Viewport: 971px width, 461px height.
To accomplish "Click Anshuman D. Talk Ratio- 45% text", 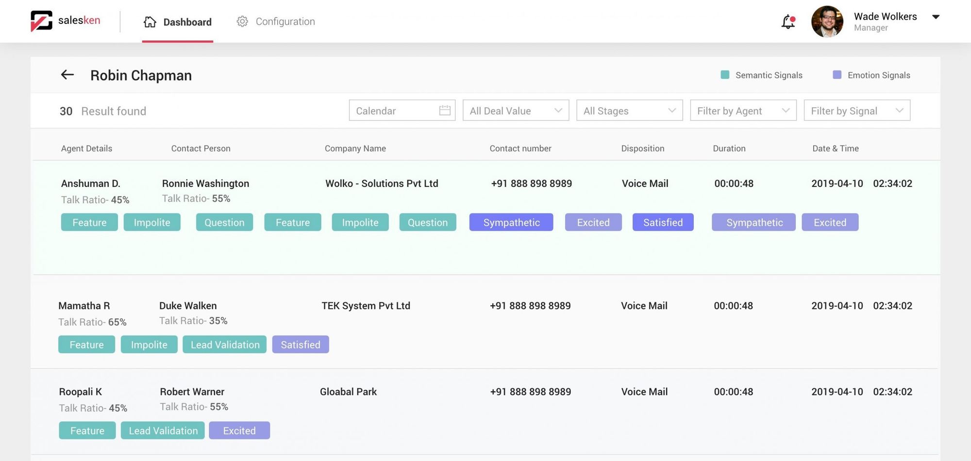I will pos(95,200).
